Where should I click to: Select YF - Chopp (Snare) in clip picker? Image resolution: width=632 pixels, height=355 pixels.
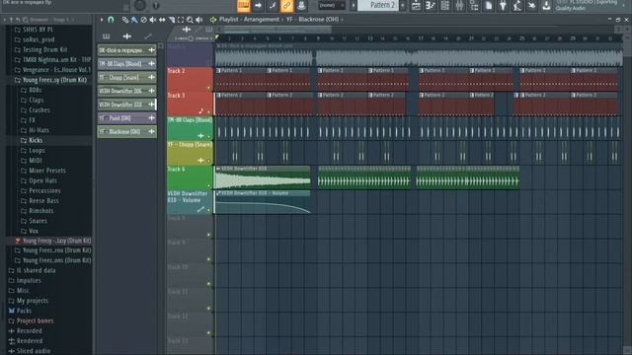pos(126,77)
